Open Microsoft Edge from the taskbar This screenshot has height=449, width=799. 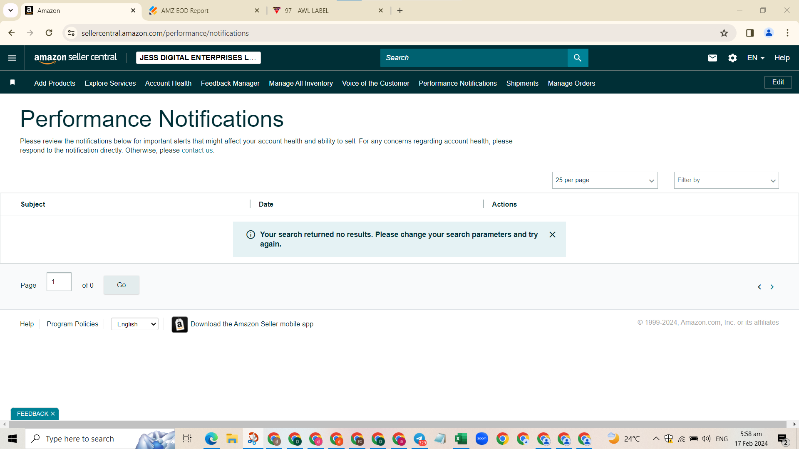[211, 439]
